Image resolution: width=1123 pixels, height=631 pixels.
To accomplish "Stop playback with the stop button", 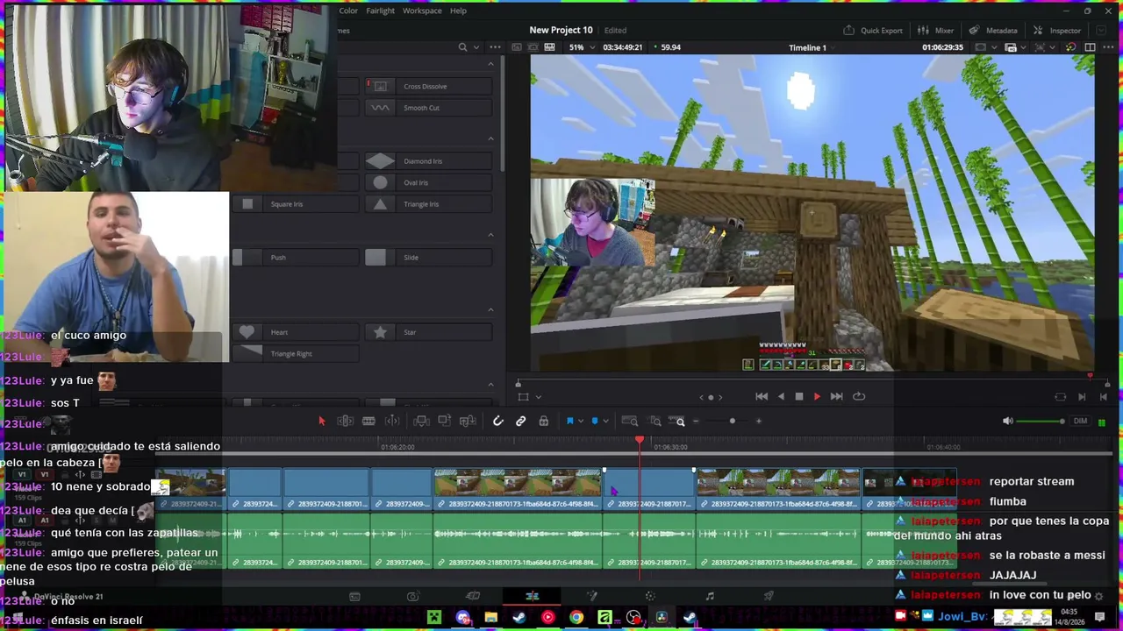I will tap(798, 396).
